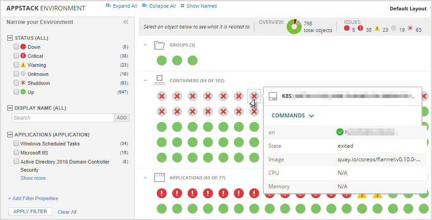Click the Display Name search field
Viewport: 432px width, 220px height.
tap(63, 118)
